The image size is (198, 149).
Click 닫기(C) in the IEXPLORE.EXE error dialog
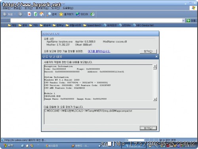148,51
